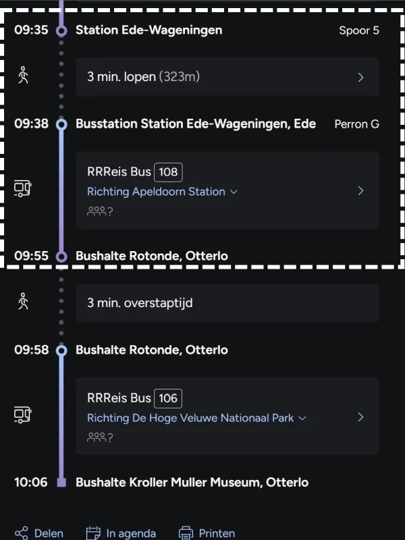Image resolution: width=405 pixels, height=540 pixels.
Task: Open details chevron for RRReis Bus 106
Action: pos(360,417)
